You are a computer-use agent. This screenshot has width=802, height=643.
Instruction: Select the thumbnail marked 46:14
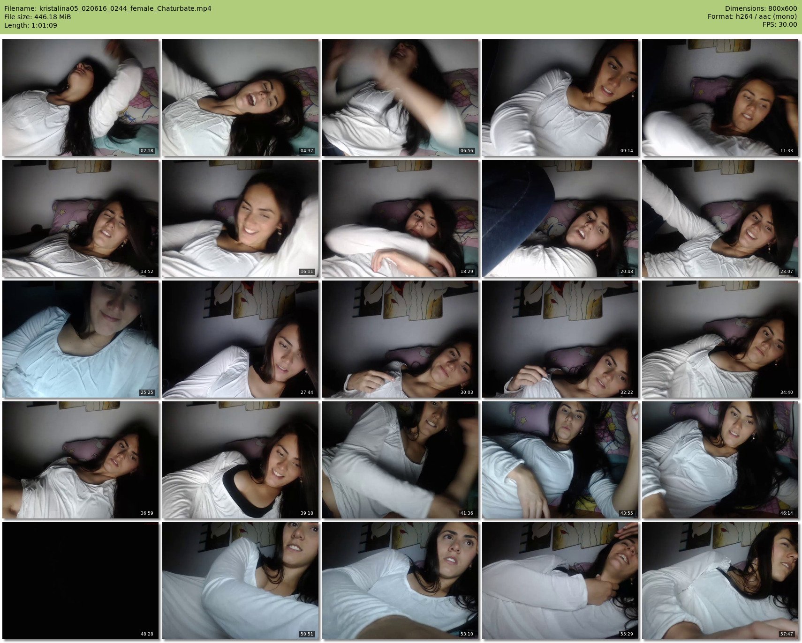coord(720,460)
